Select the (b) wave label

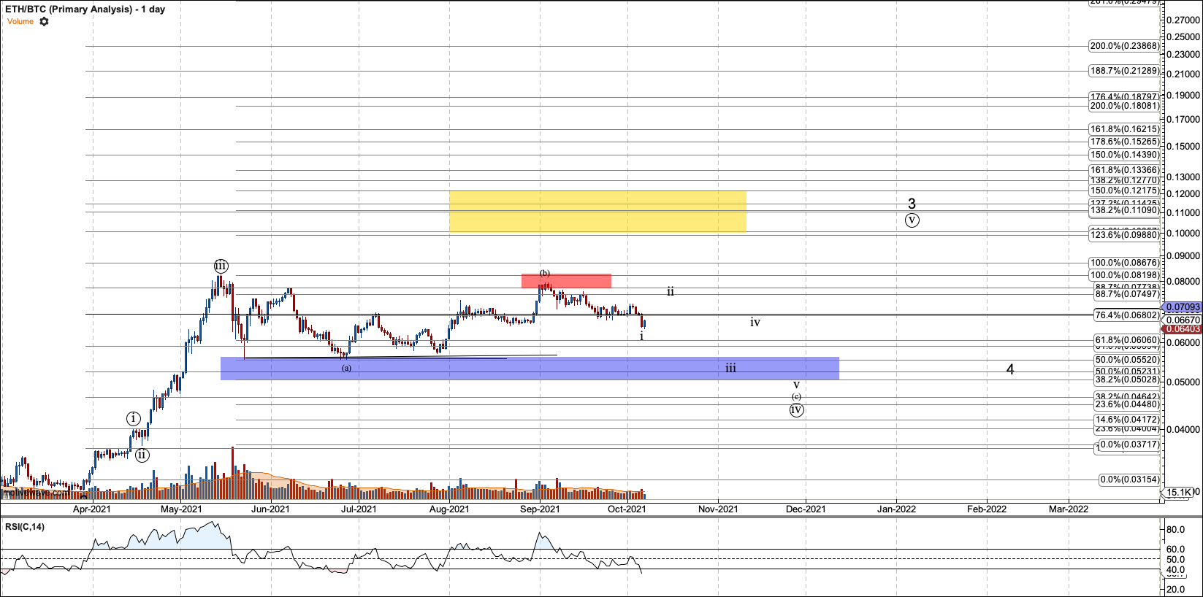545,273
